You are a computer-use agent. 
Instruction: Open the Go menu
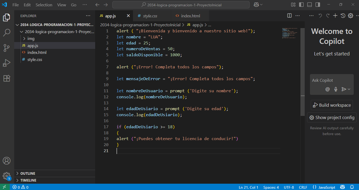(74, 5)
